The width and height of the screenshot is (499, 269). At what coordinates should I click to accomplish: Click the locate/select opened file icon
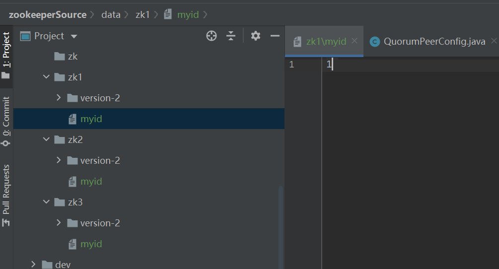[x=212, y=36]
